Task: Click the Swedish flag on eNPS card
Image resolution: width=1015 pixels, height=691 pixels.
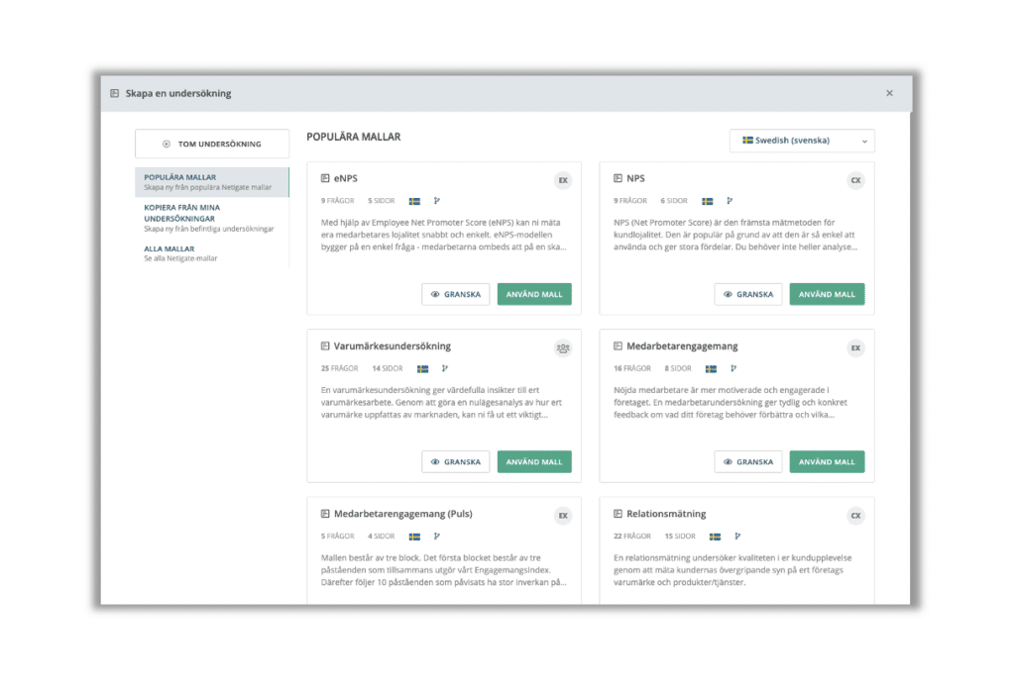Action: [414, 201]
